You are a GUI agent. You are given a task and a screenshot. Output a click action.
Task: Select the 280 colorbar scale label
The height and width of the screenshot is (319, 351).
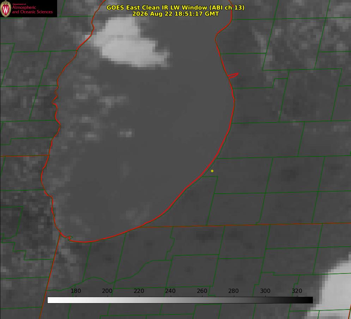(x=234, y=291)
